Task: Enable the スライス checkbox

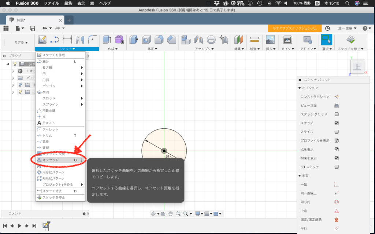Action: (337, 132)
